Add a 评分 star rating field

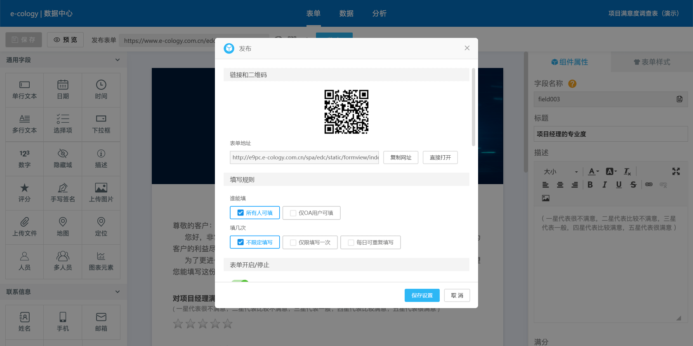point(24,193)
